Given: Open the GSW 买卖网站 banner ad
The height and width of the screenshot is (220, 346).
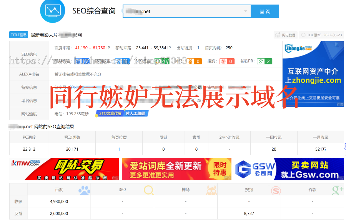Looking at the screenshot, I should point(289,169).
